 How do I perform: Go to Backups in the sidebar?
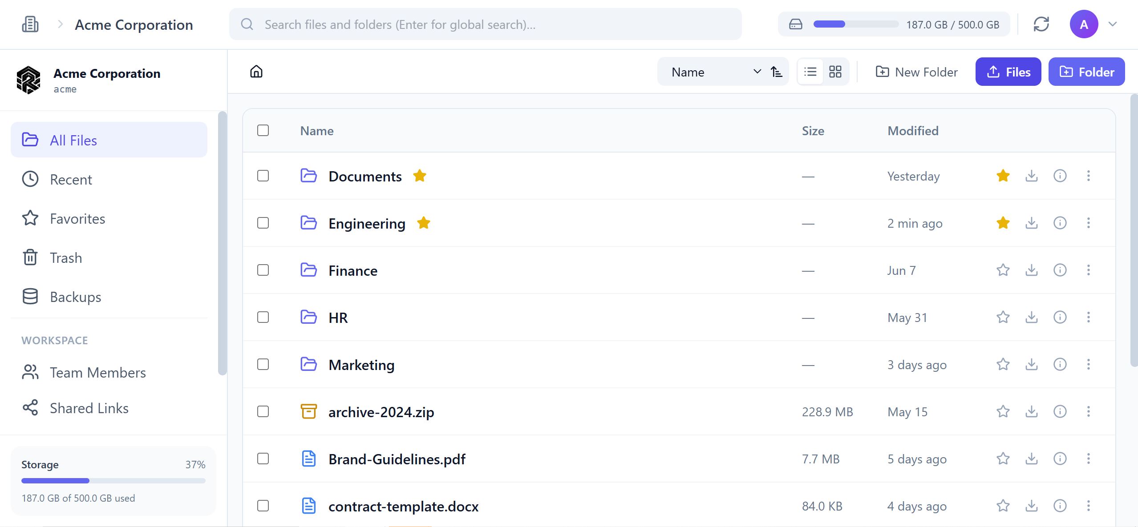point(109,297)
